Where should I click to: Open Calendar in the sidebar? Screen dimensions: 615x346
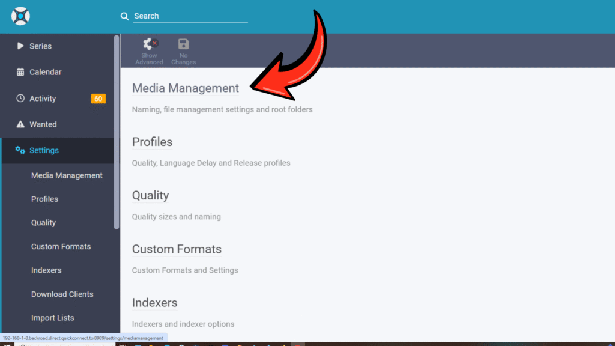pos(45,72)
